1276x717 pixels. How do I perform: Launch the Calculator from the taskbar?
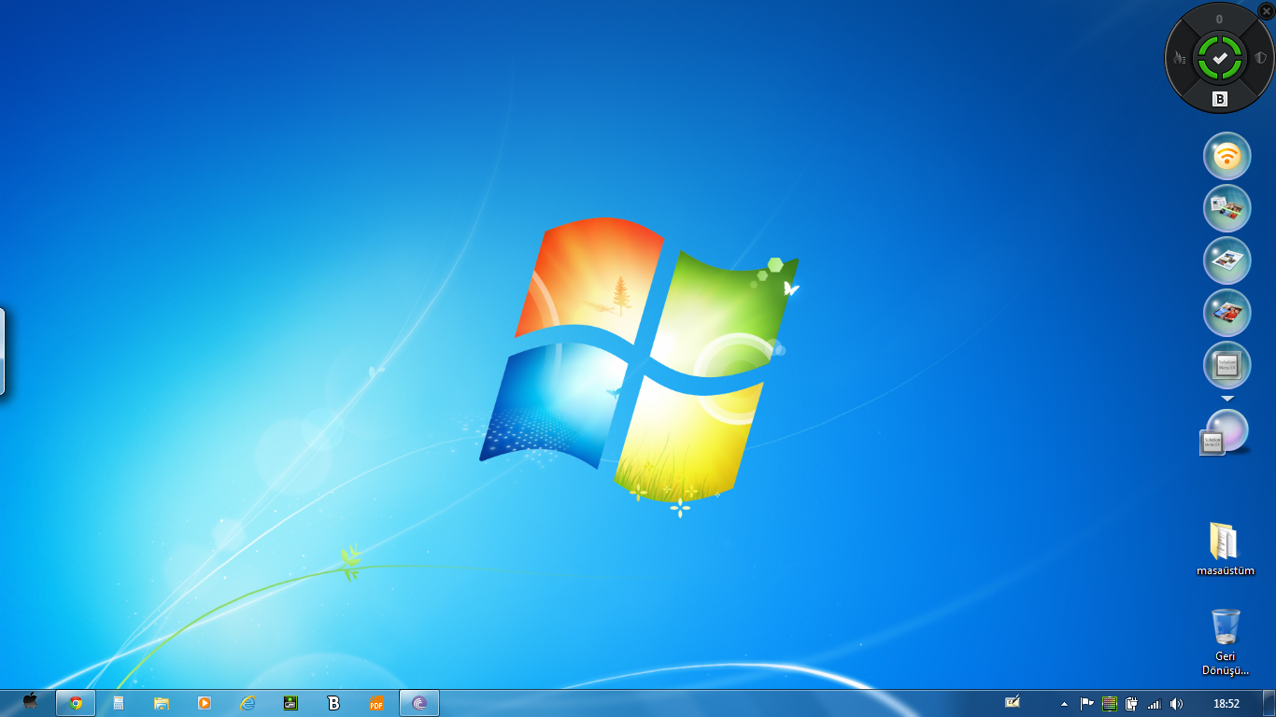pos(119,703)
